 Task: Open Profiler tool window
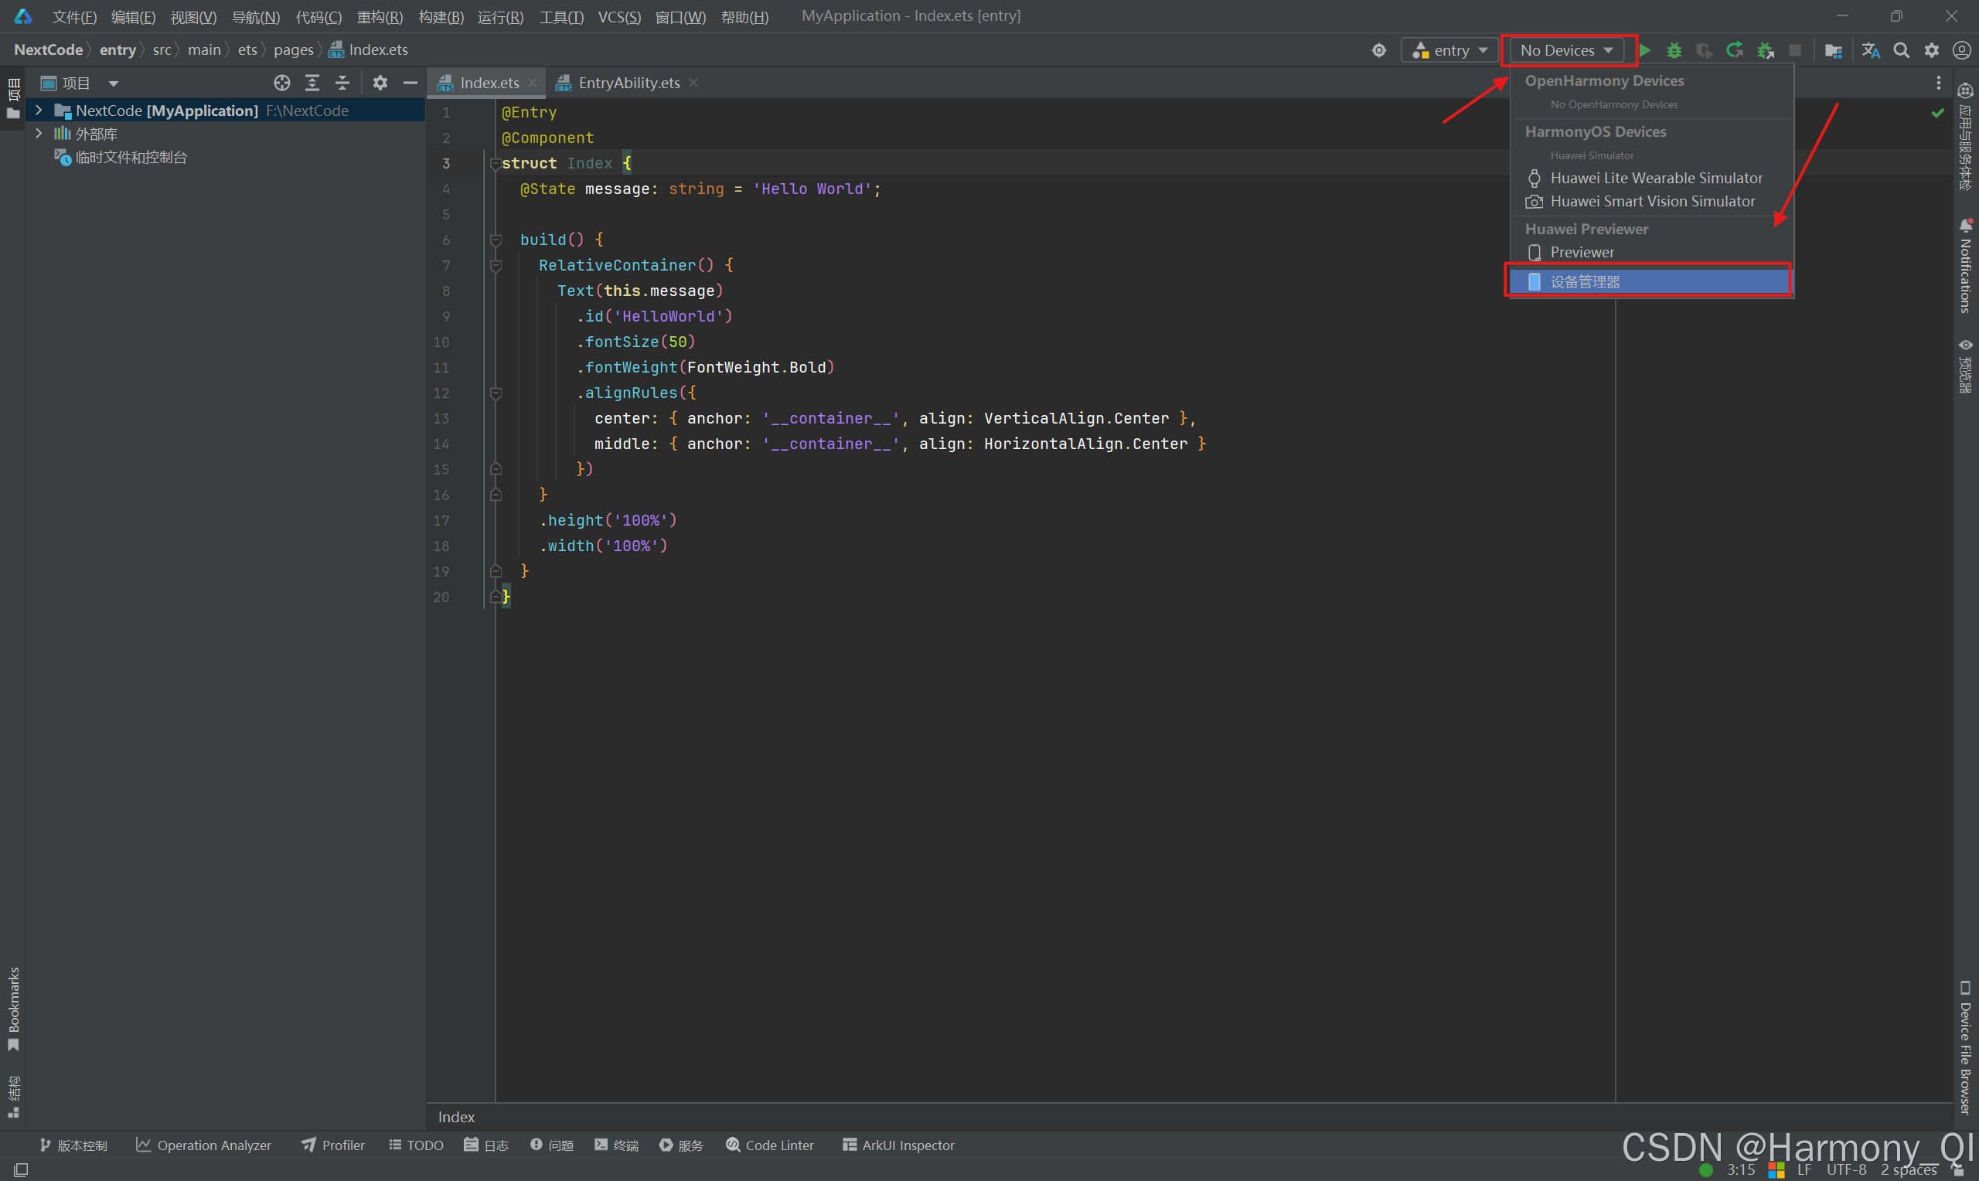point(332,1145)
